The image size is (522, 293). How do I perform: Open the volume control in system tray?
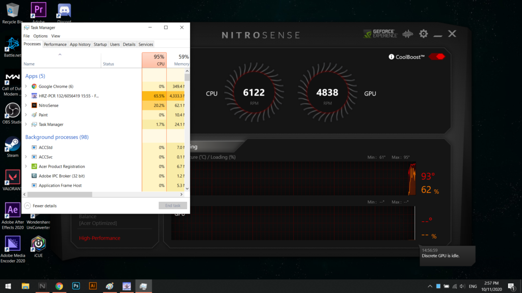[x=462, y=286]
